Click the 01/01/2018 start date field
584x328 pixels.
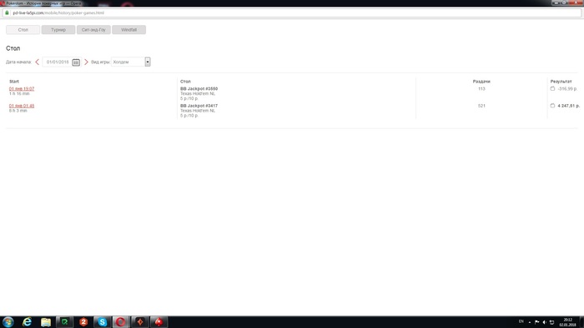(58, 62)
